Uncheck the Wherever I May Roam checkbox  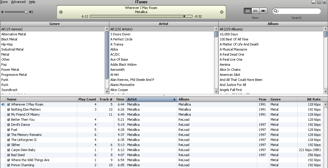click(x=9, y=104)
